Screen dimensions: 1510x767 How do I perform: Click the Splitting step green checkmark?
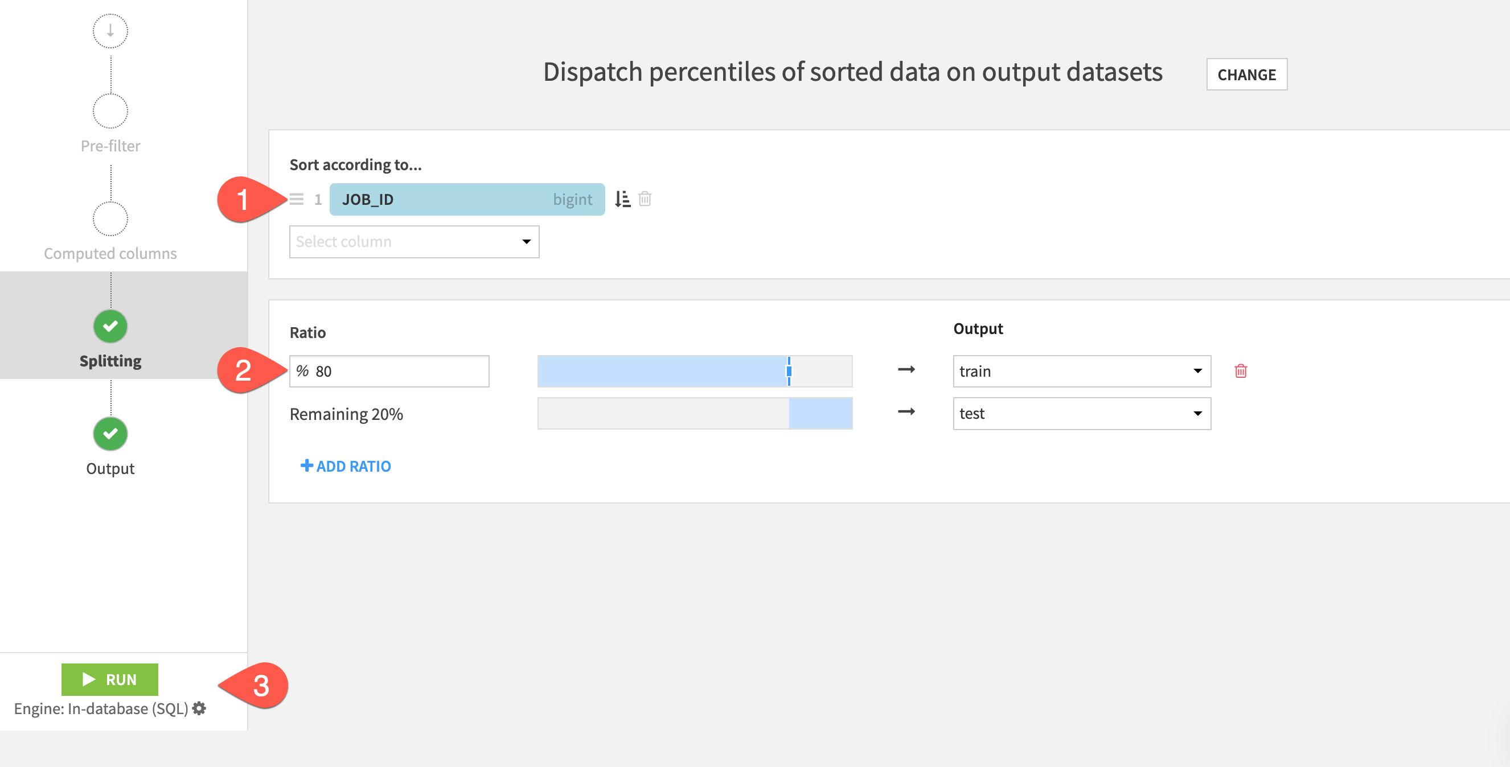(110, 327)
